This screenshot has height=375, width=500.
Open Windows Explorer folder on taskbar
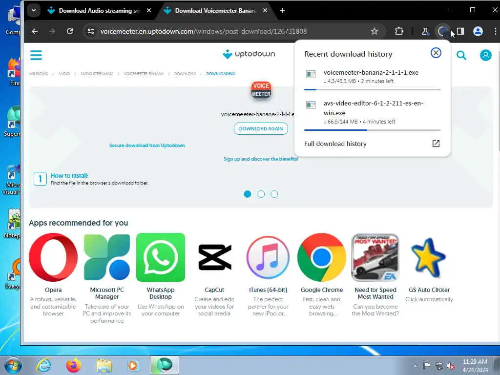coord(104,366)
